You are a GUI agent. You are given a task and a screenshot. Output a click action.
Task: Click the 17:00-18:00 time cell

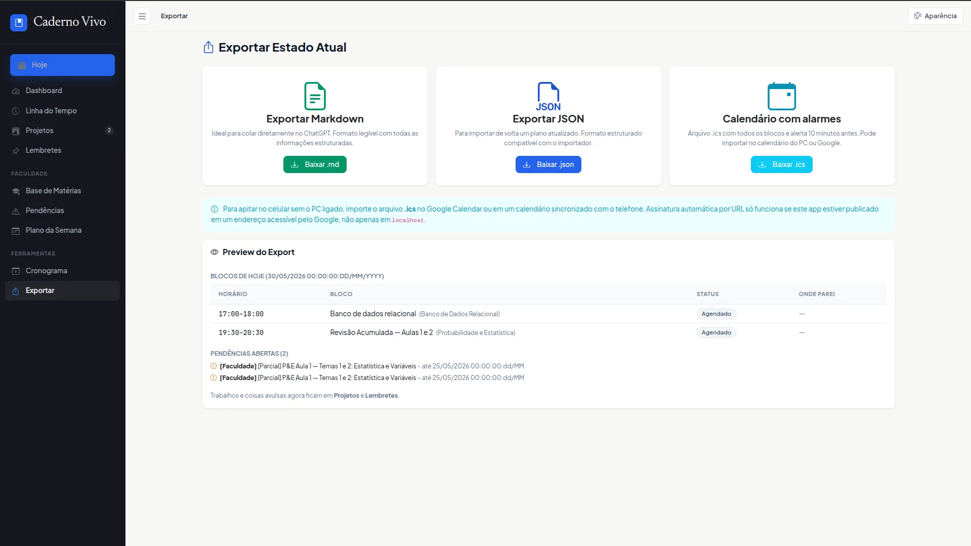241,314
